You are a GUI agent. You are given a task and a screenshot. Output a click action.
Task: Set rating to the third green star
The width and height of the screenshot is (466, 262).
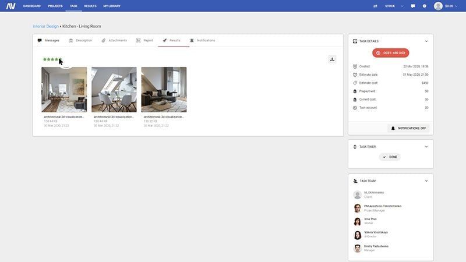(x=52, y=59)
